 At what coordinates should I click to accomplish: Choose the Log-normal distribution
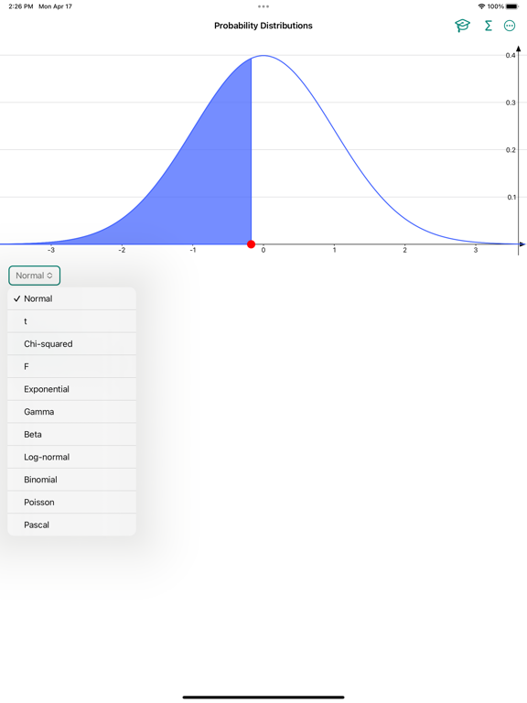(71, 457)
